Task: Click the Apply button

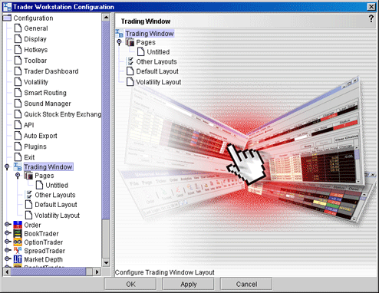Action: pos(189,284)
